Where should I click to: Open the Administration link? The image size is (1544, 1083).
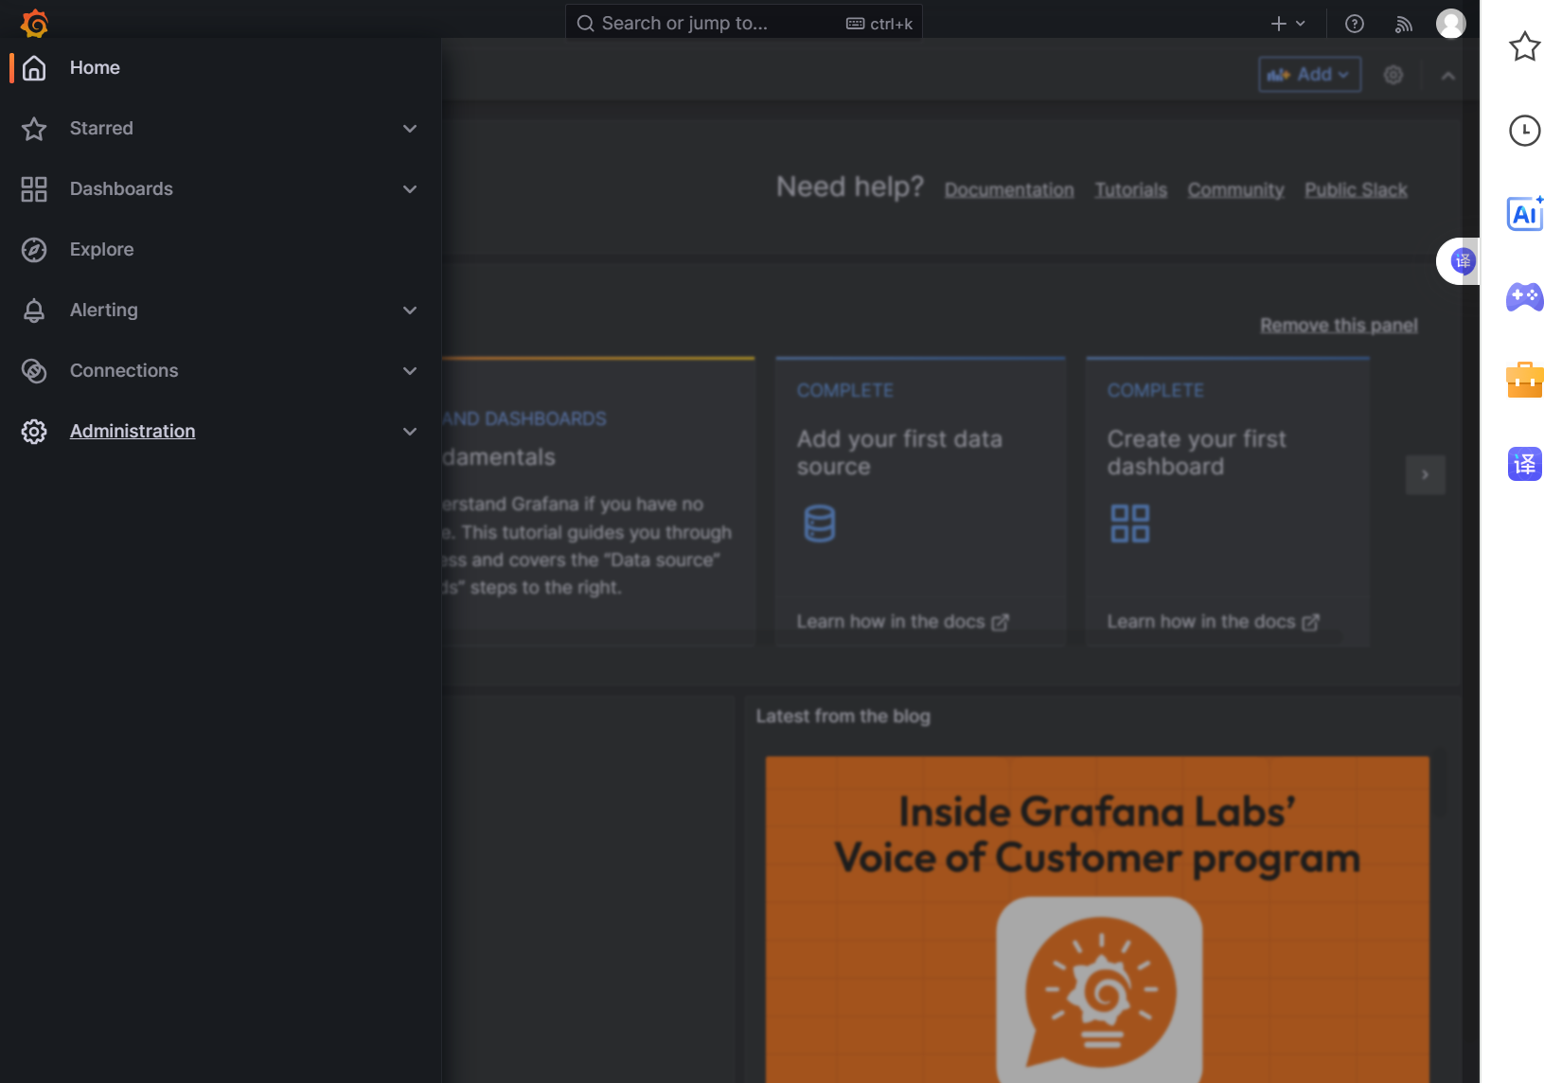click(133, 432)
